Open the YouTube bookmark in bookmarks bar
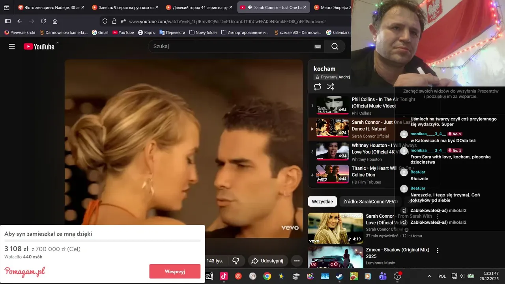505x284 pixels. point(123,32)
